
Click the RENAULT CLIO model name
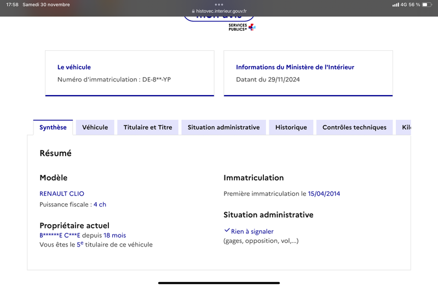coord(62,194)
